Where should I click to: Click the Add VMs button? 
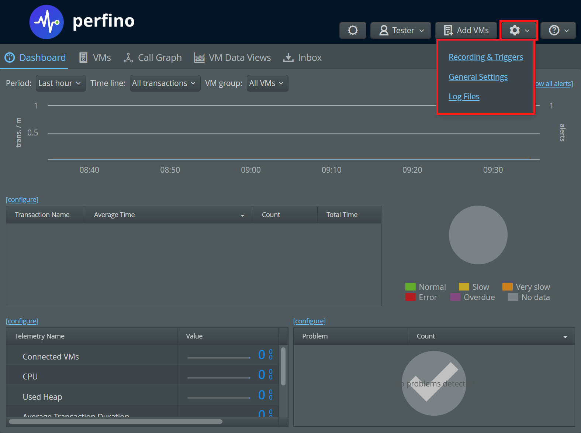pos(466,30)
